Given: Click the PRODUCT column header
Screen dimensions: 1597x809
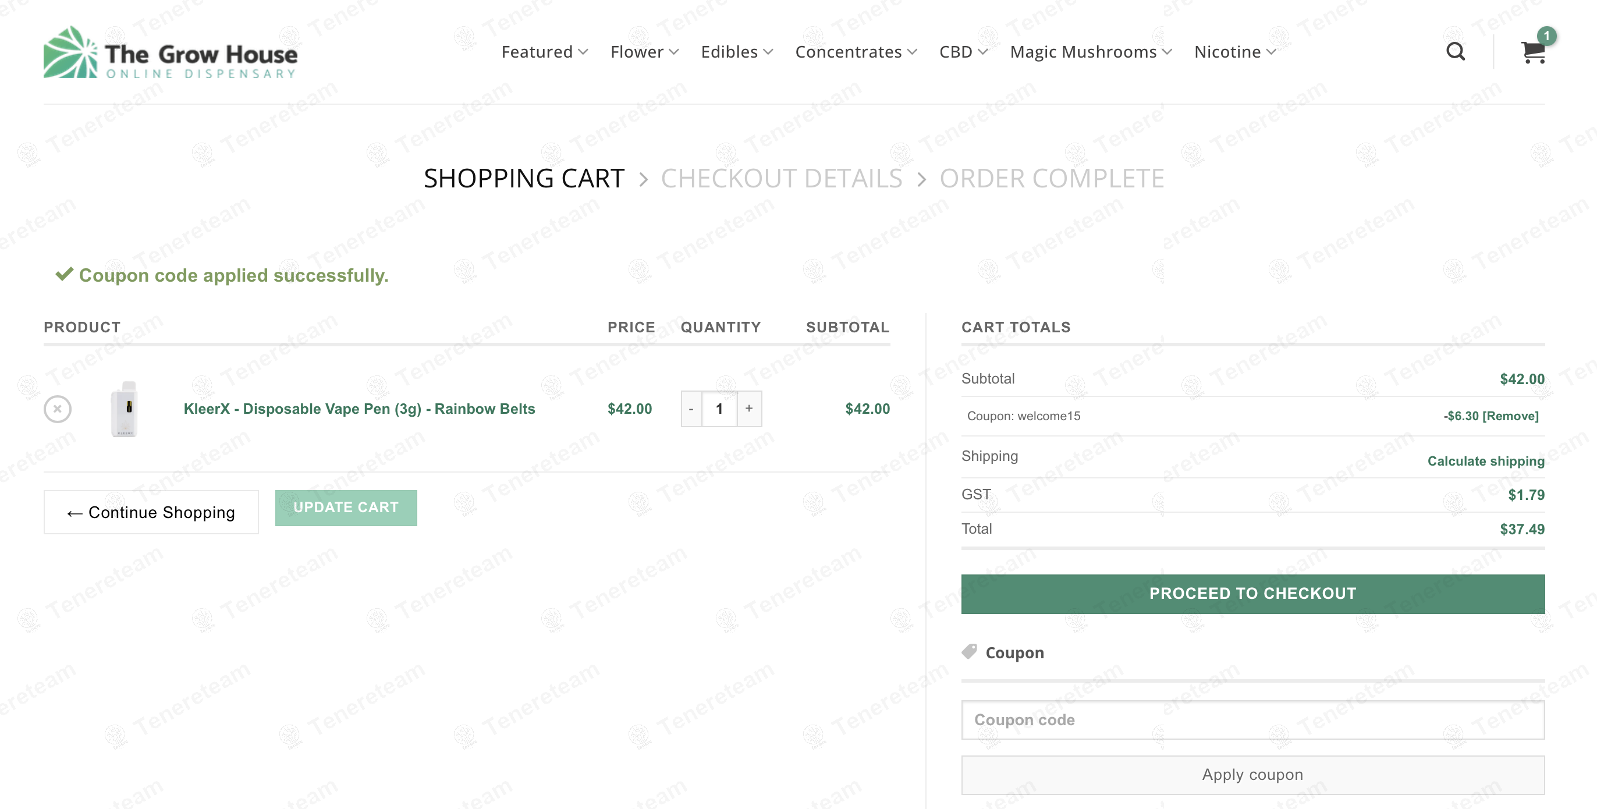Looking at the screenshot, I should click(x=82, y=327).
